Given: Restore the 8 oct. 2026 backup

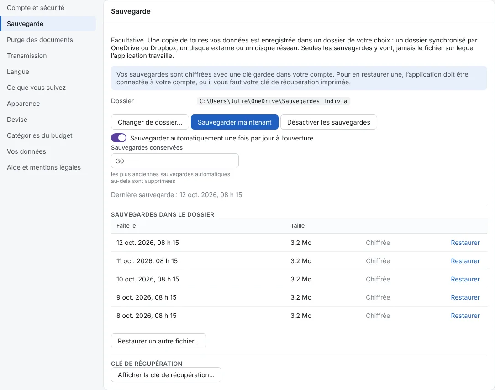Looking at the screenshot, I should click(x=465, y=316).
